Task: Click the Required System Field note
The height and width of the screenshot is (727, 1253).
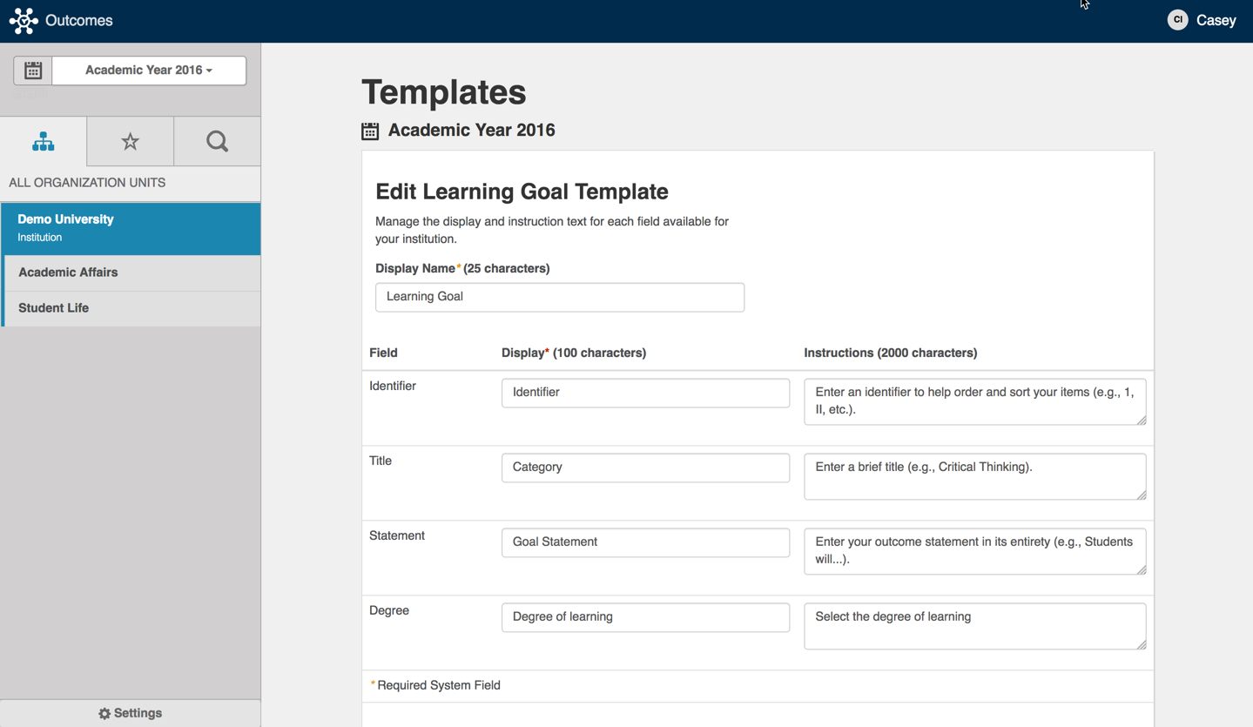Action: tap(435, 685)
